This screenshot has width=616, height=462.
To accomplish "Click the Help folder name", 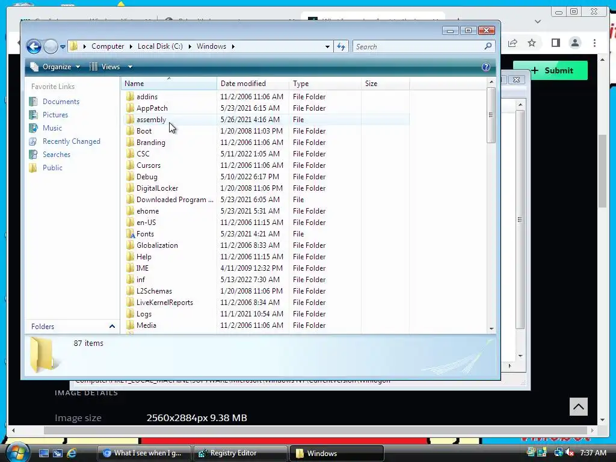I will pyautogui.click(x=144, y=256).
